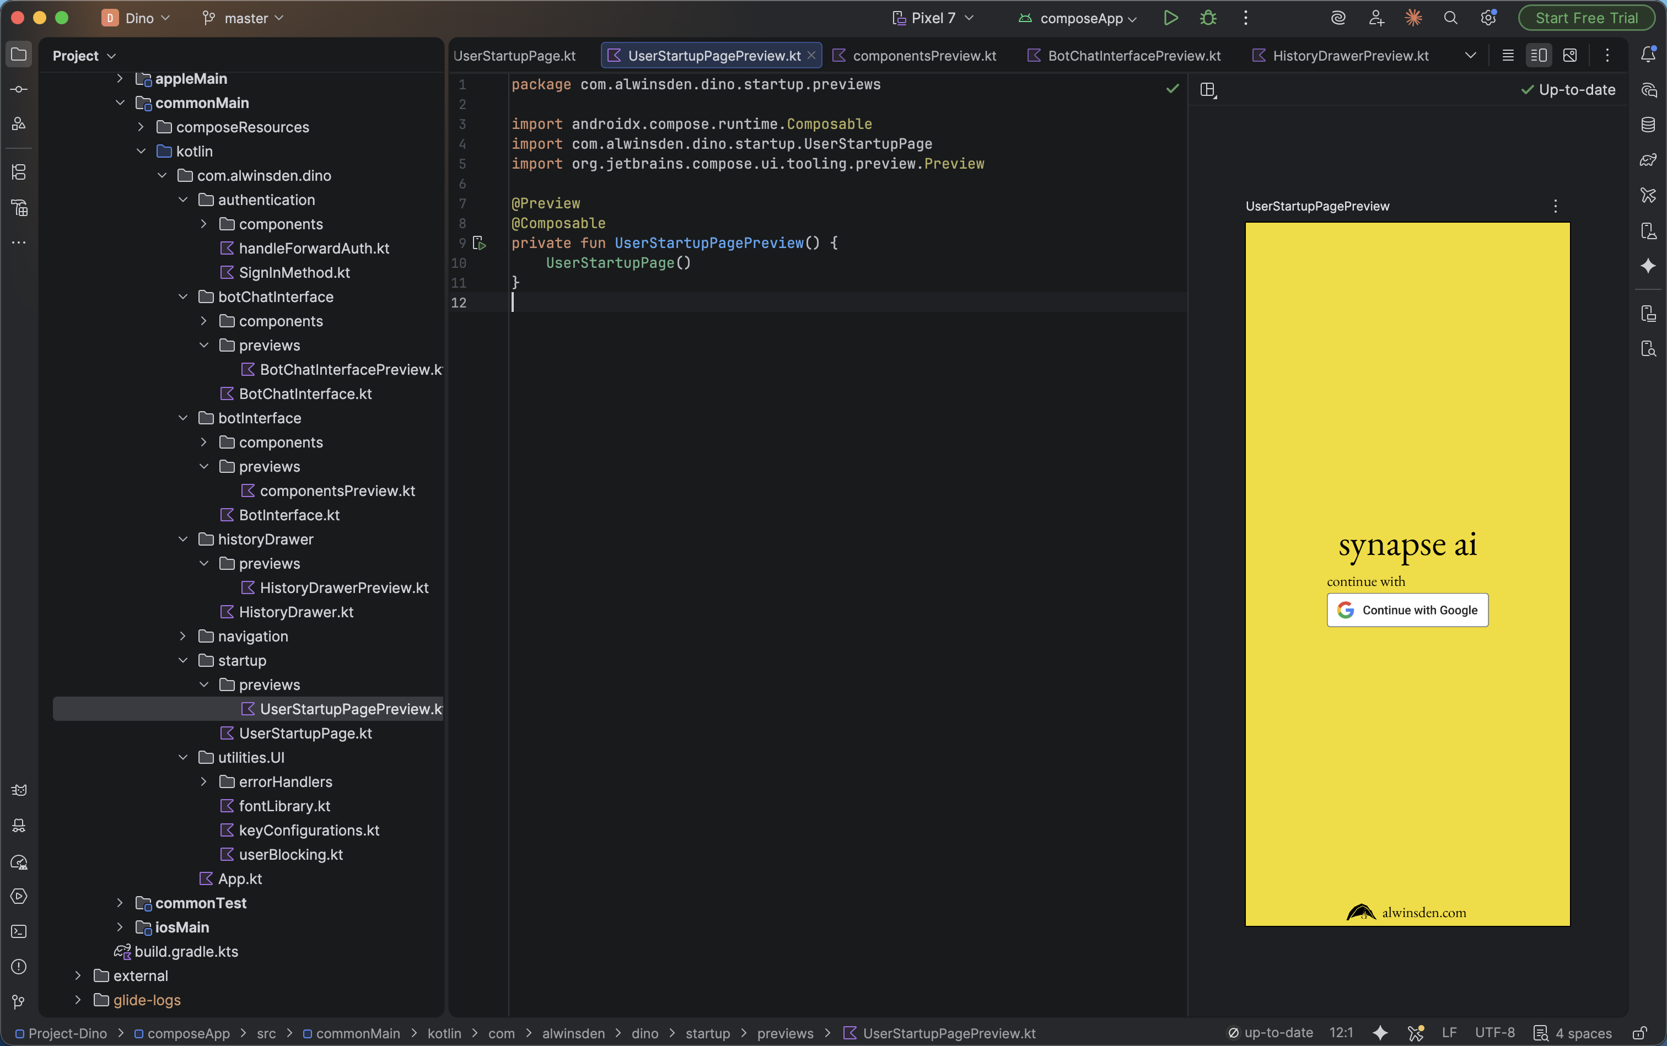Click run gutter icon on line 9

click(479, 243)
